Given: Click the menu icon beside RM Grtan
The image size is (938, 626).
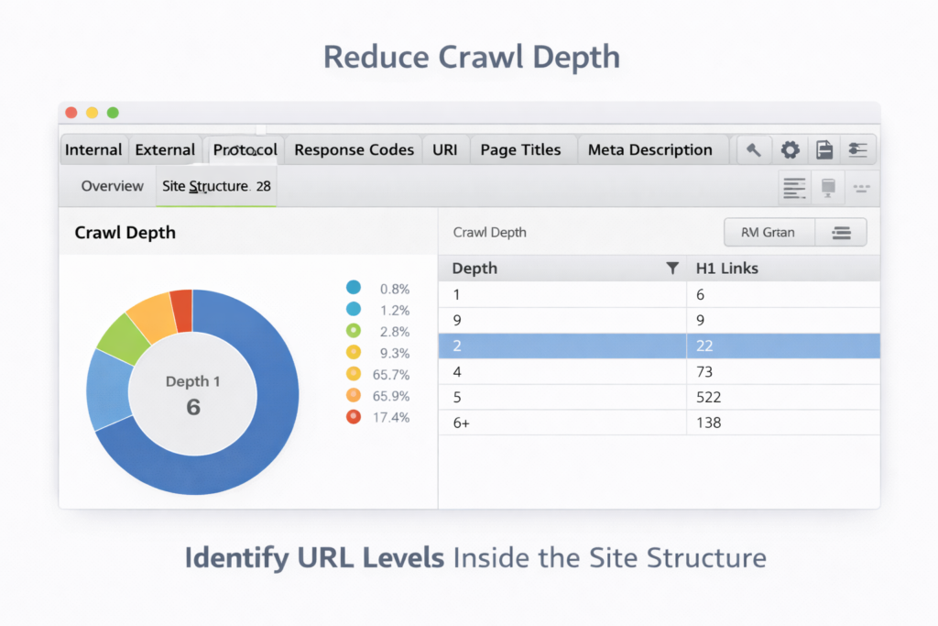Looking at the screenshot, I should tap(841, 232).
